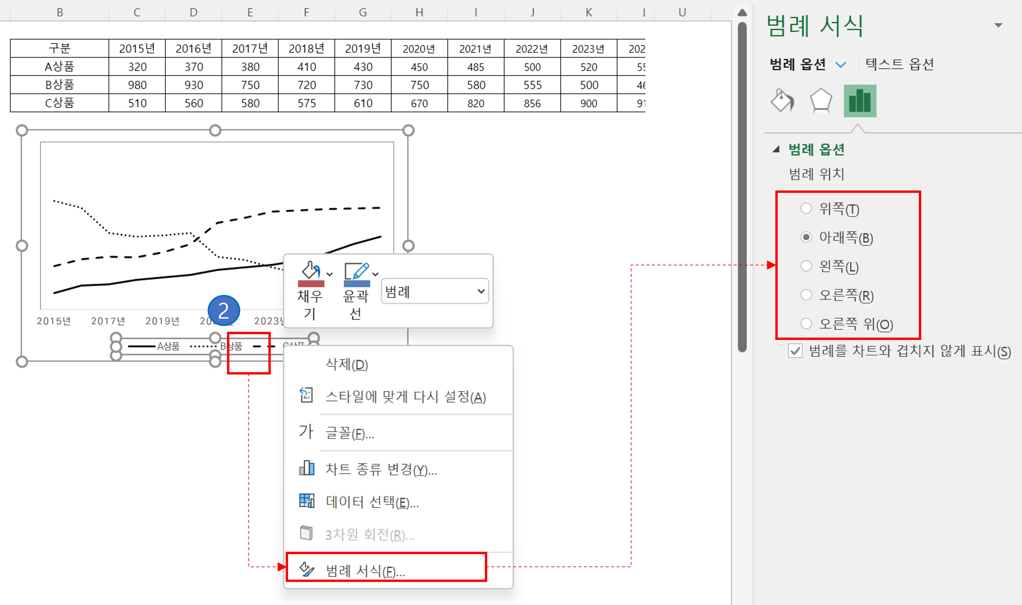Open the 범례 서식 pane options arrow

tap(998, 25)
